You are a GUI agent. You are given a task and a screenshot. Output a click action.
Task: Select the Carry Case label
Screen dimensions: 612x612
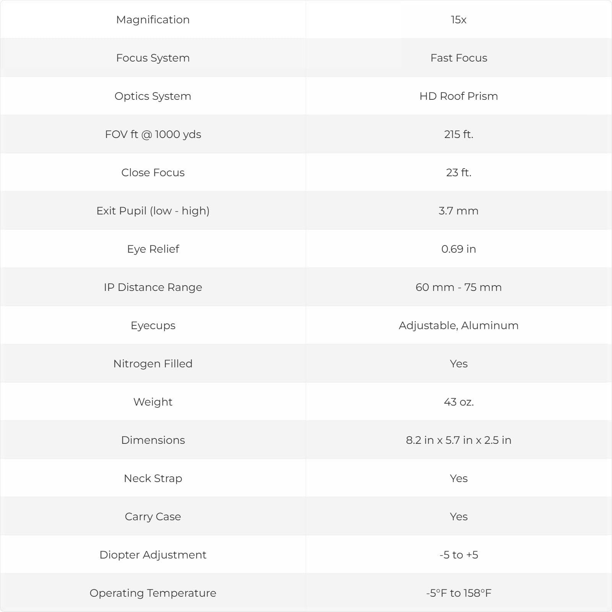click(153, 516)
